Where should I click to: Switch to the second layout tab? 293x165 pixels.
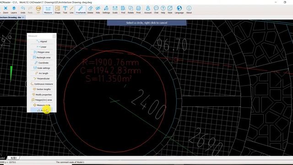(x=13, y=158)
